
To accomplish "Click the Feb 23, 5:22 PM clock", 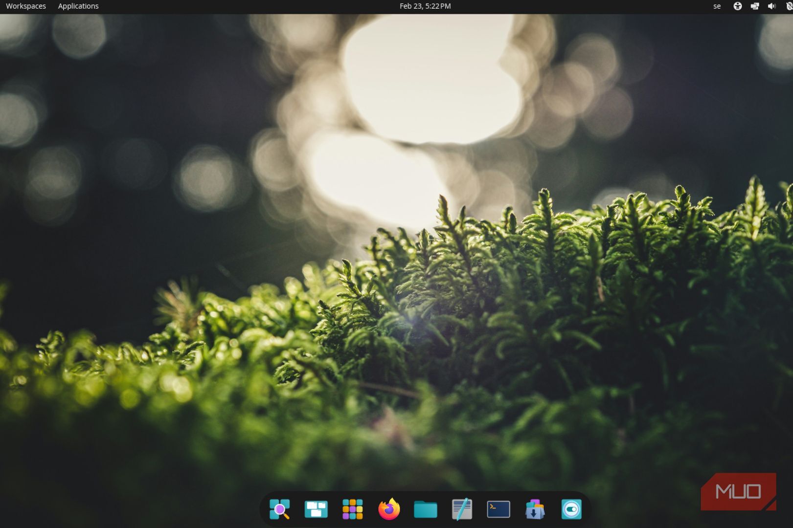I will point(425,6).
